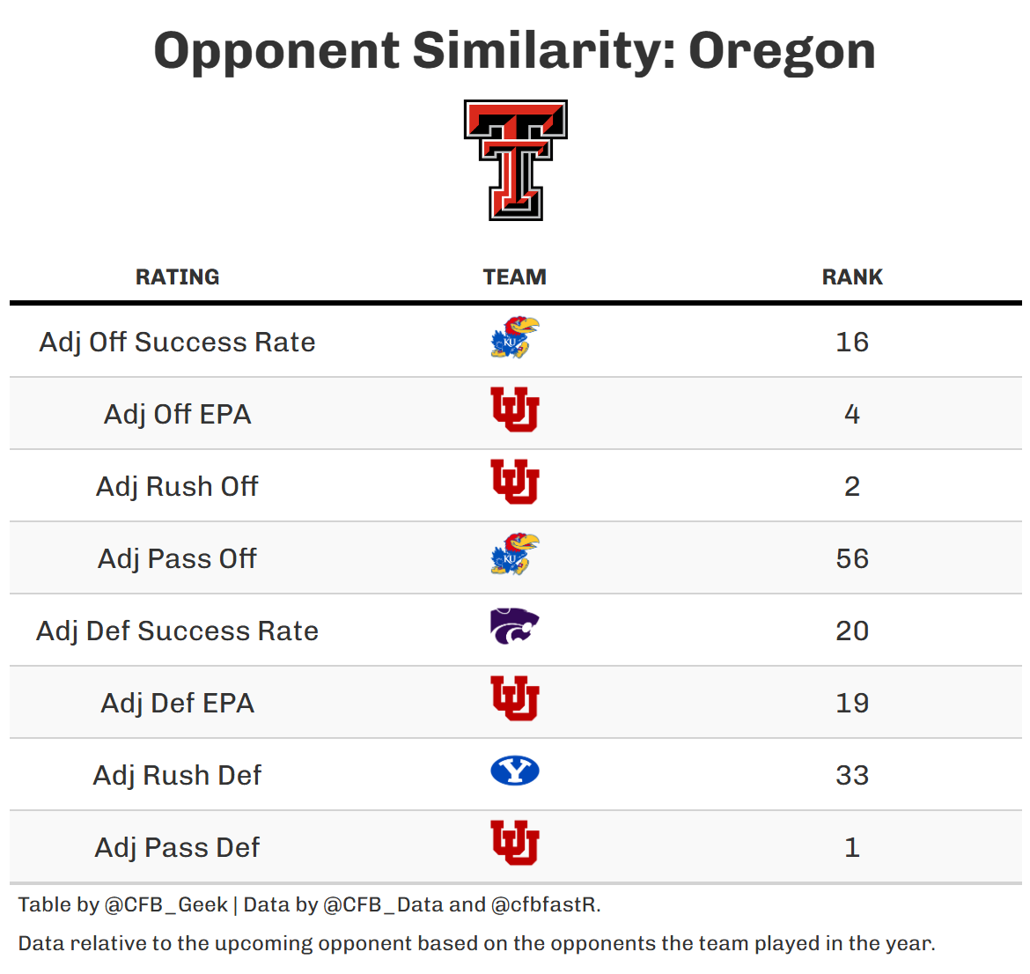Click the Kansas Jayhawks logo in the Adj Off Success Rate row

pos(515,339)
